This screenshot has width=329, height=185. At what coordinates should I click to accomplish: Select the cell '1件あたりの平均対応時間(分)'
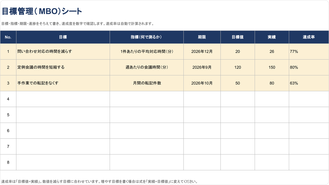[x=147, y=51]
